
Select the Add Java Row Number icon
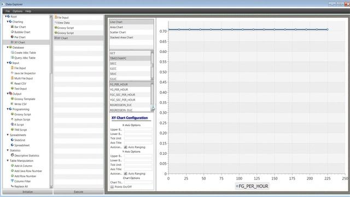click(12, 171)
